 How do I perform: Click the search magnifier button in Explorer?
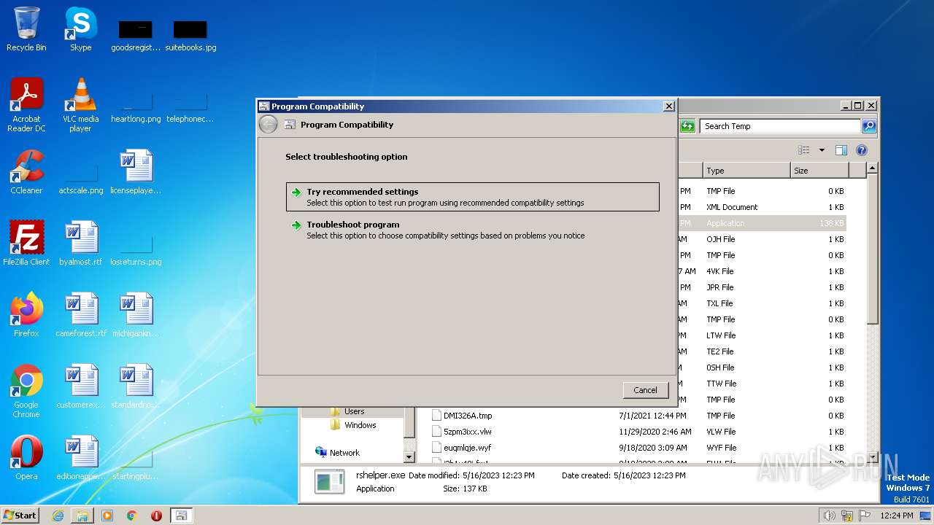(869, 126)
